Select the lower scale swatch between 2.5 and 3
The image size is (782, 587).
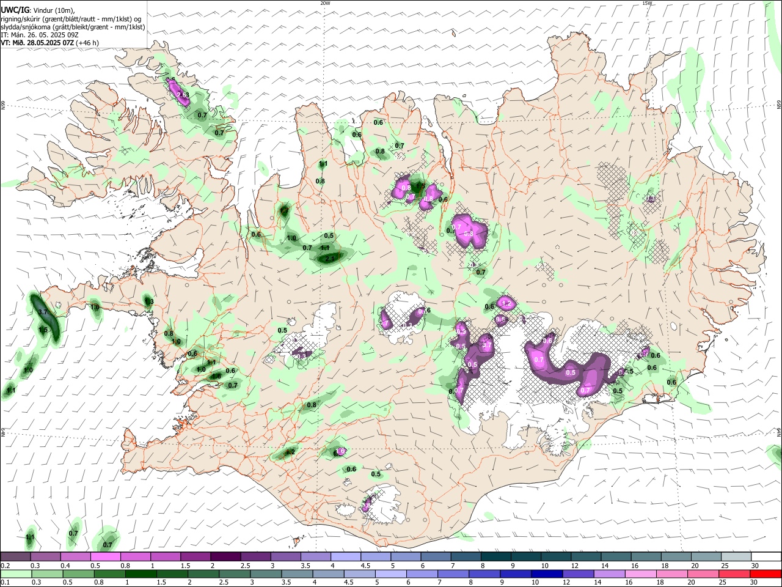(235, 574)
